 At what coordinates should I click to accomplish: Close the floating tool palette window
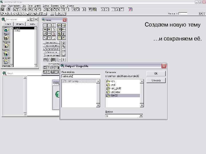tap(65, 20)
